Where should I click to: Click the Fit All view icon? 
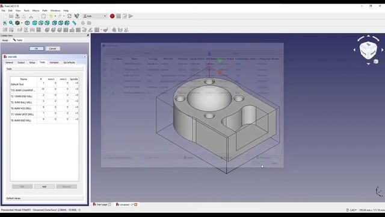(x=5, y=23)
